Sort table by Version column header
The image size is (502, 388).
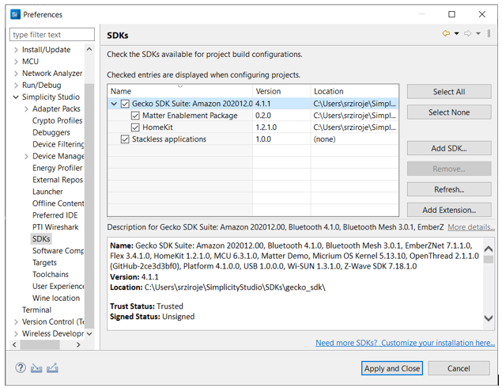point(281,91)
